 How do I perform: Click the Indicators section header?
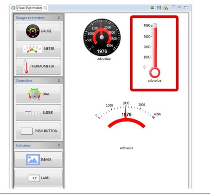[x=38, y=145]
